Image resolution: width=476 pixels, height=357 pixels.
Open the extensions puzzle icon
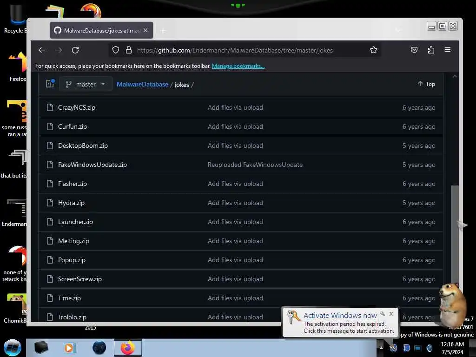pos(431,50)
